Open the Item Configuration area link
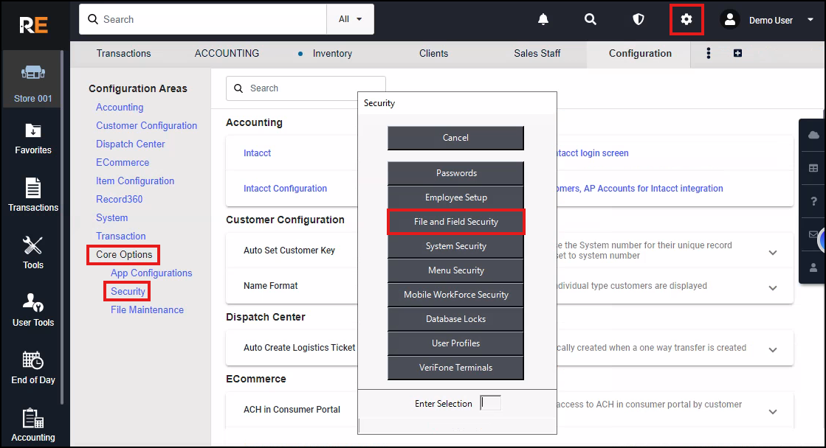 coord(135,181)
